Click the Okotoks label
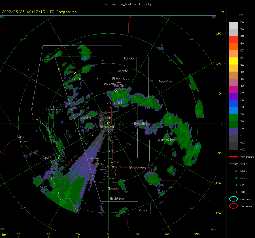The height and width of the screenshot is (238, 255). point(113,189)
